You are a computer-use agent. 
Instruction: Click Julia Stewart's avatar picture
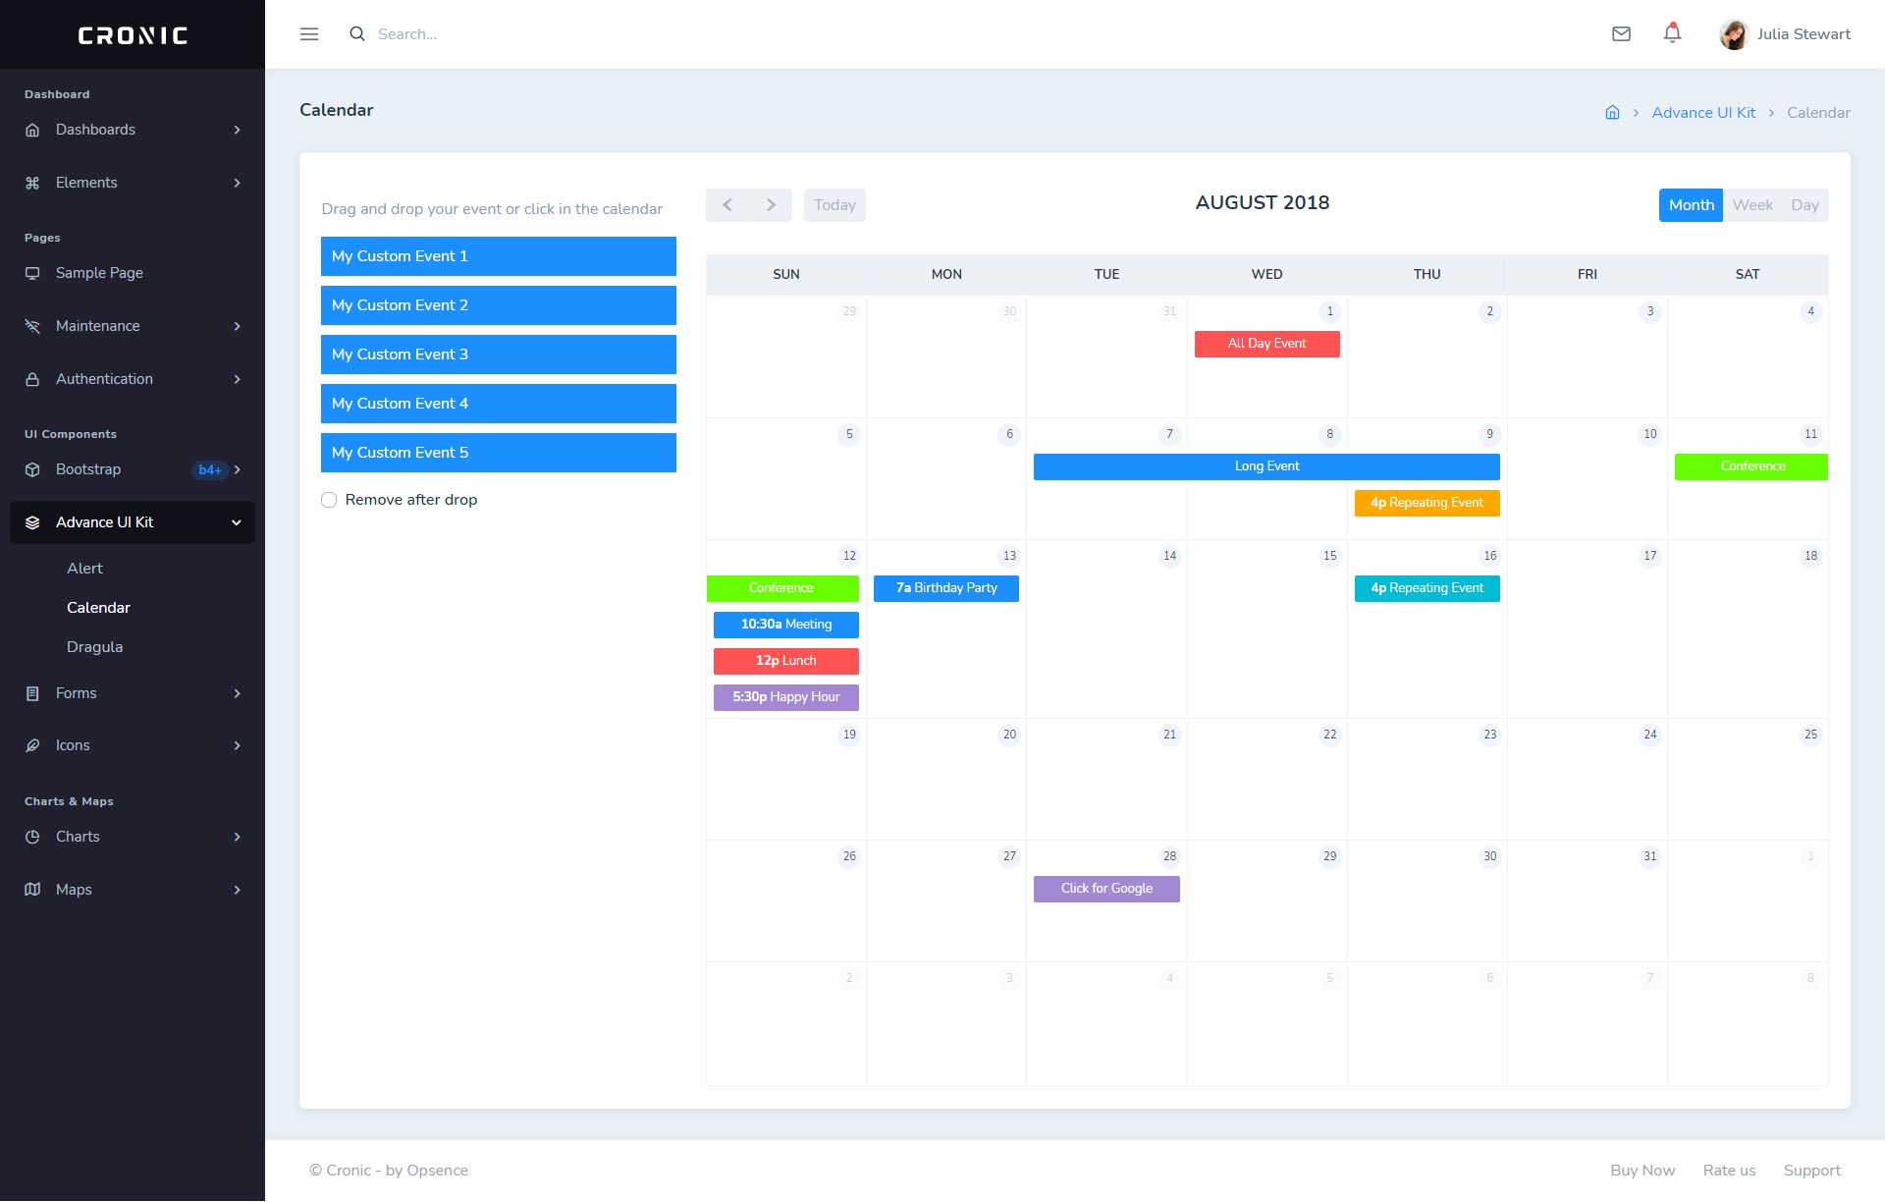pyautogui.click(x=1734, y=34)
